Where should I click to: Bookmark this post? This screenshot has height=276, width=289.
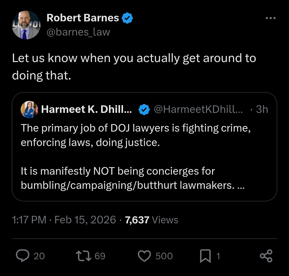205,256
